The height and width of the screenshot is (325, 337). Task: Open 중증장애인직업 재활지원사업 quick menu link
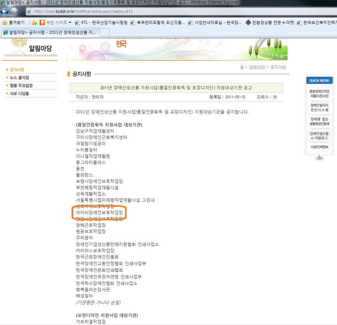[x=320, y=93]
